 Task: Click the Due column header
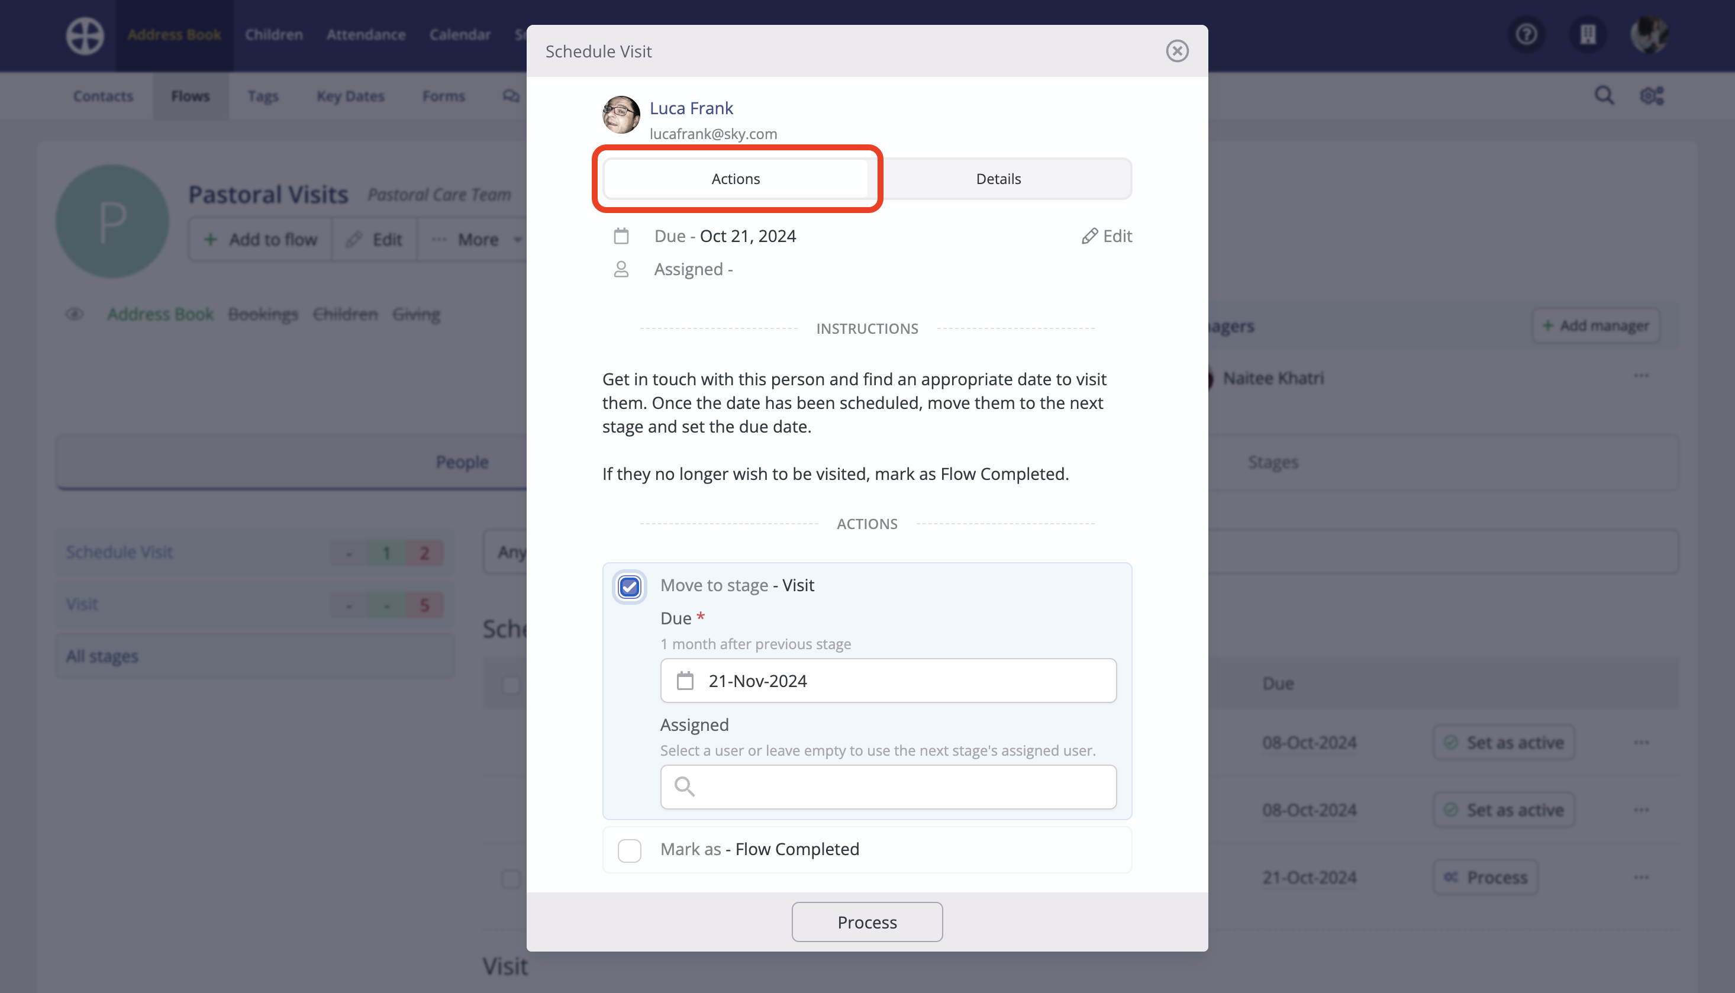coord(1278,684)
